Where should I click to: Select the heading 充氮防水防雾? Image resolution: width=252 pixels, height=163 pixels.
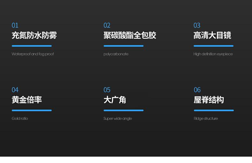34,35
